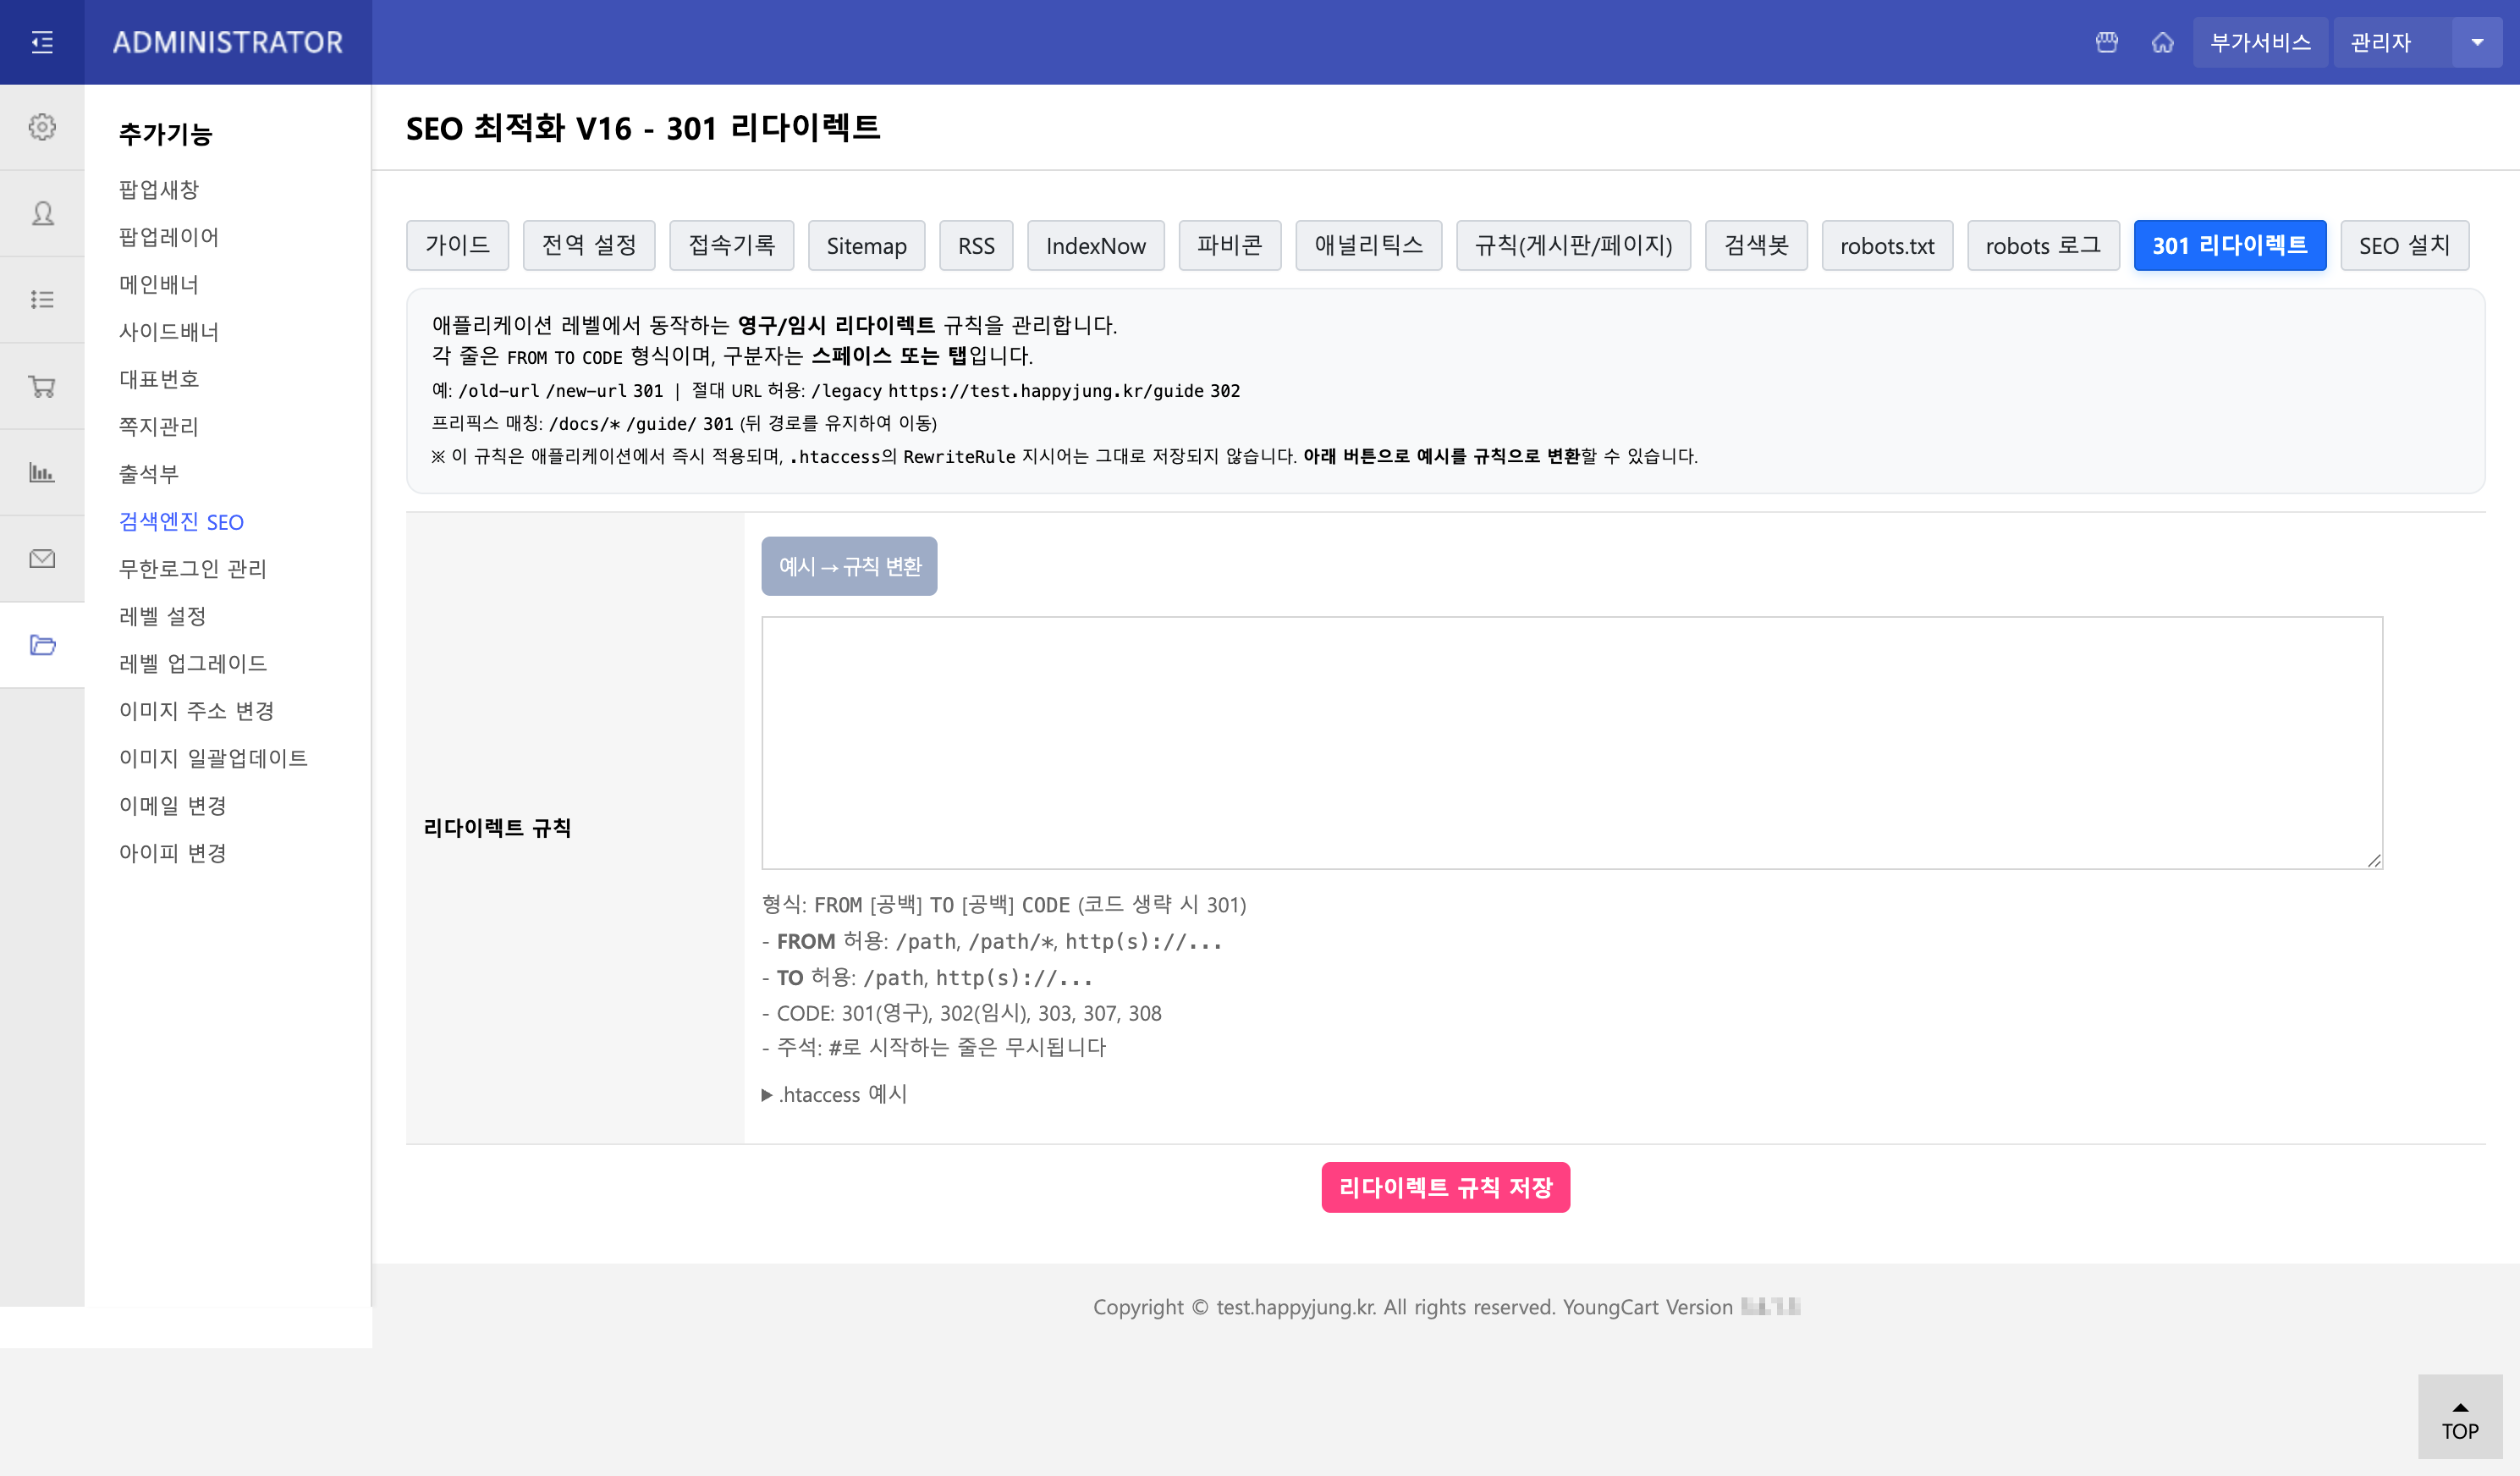The image size is (2520, 1476).
Task: Click the 예시→규칙 변환 button
Action: coord(849,566)
